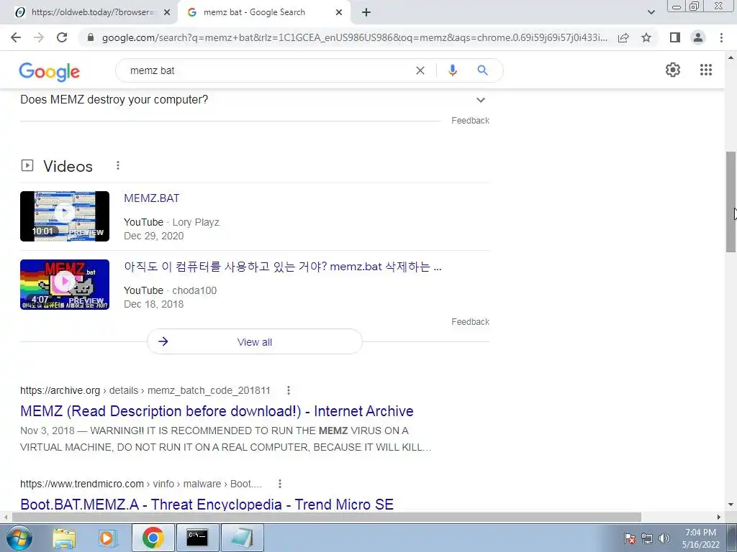
Task: Open 'MEMZ (Read Description before download!)' result
Action: [x=217, y=411]
